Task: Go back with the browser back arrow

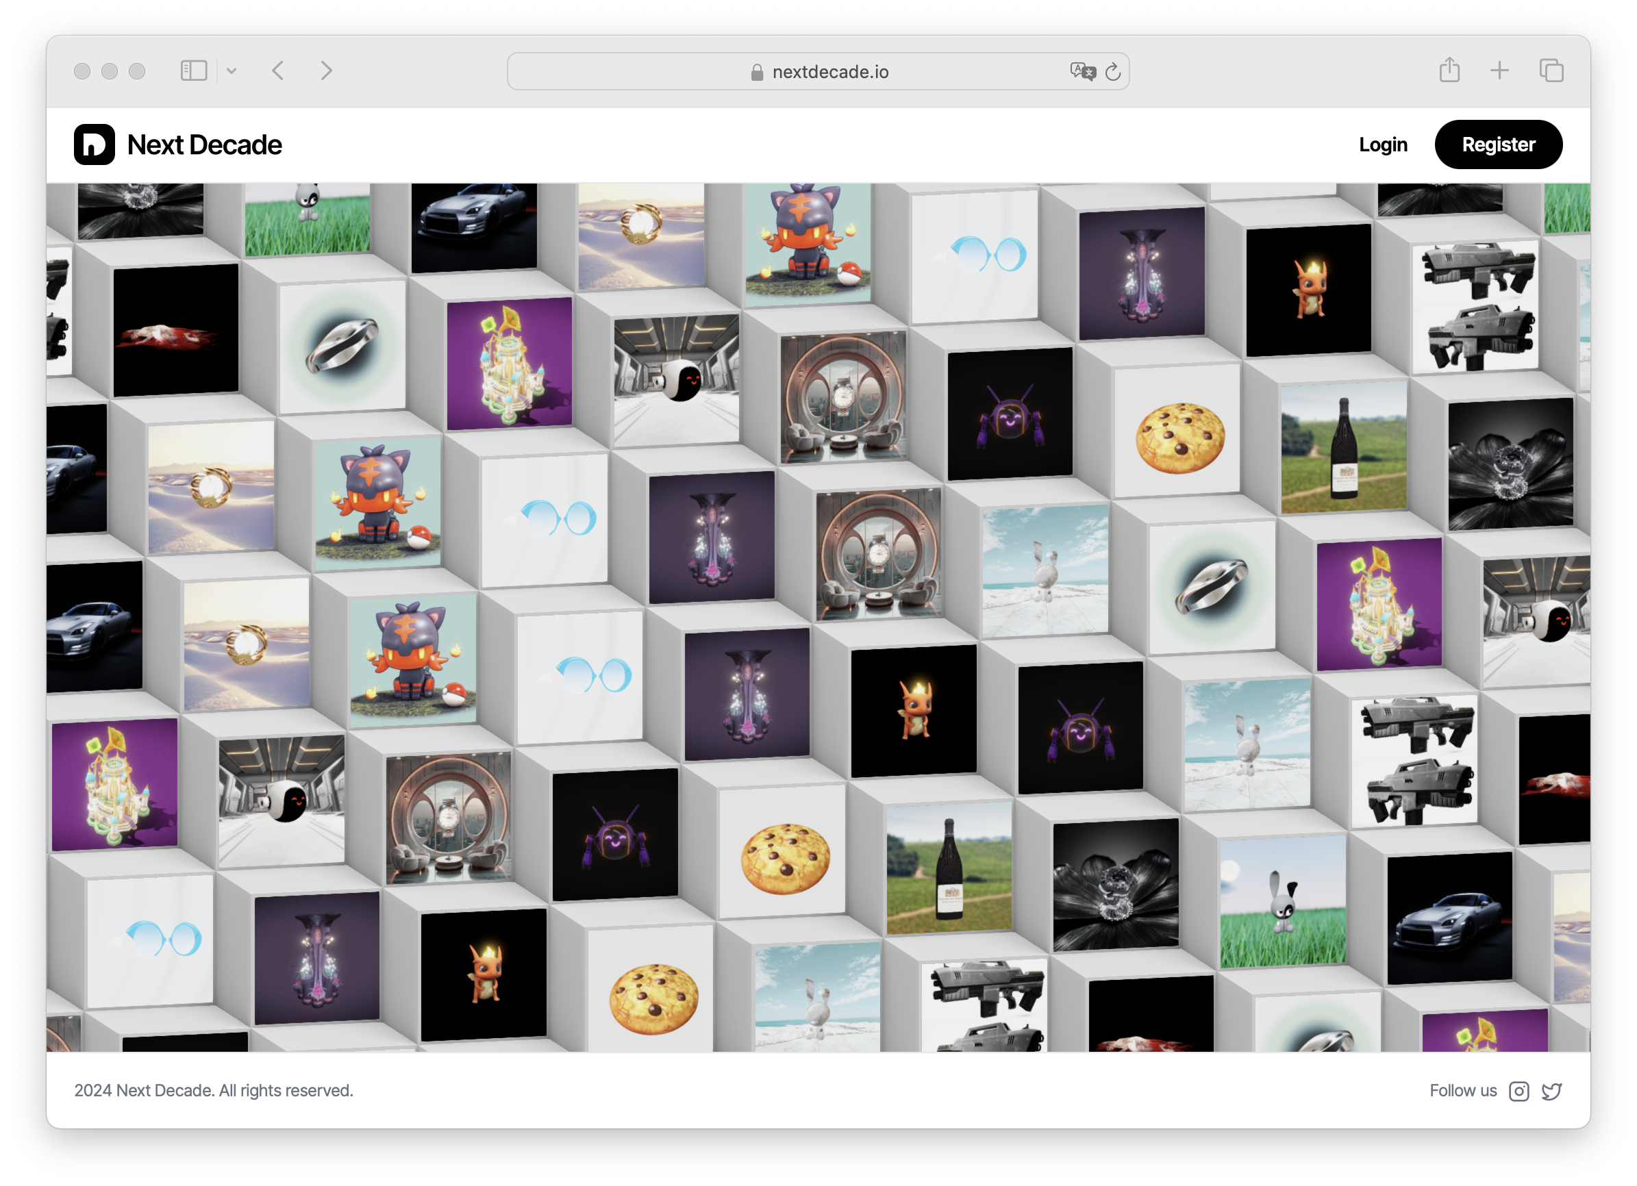Action: (x=278, y=71)
